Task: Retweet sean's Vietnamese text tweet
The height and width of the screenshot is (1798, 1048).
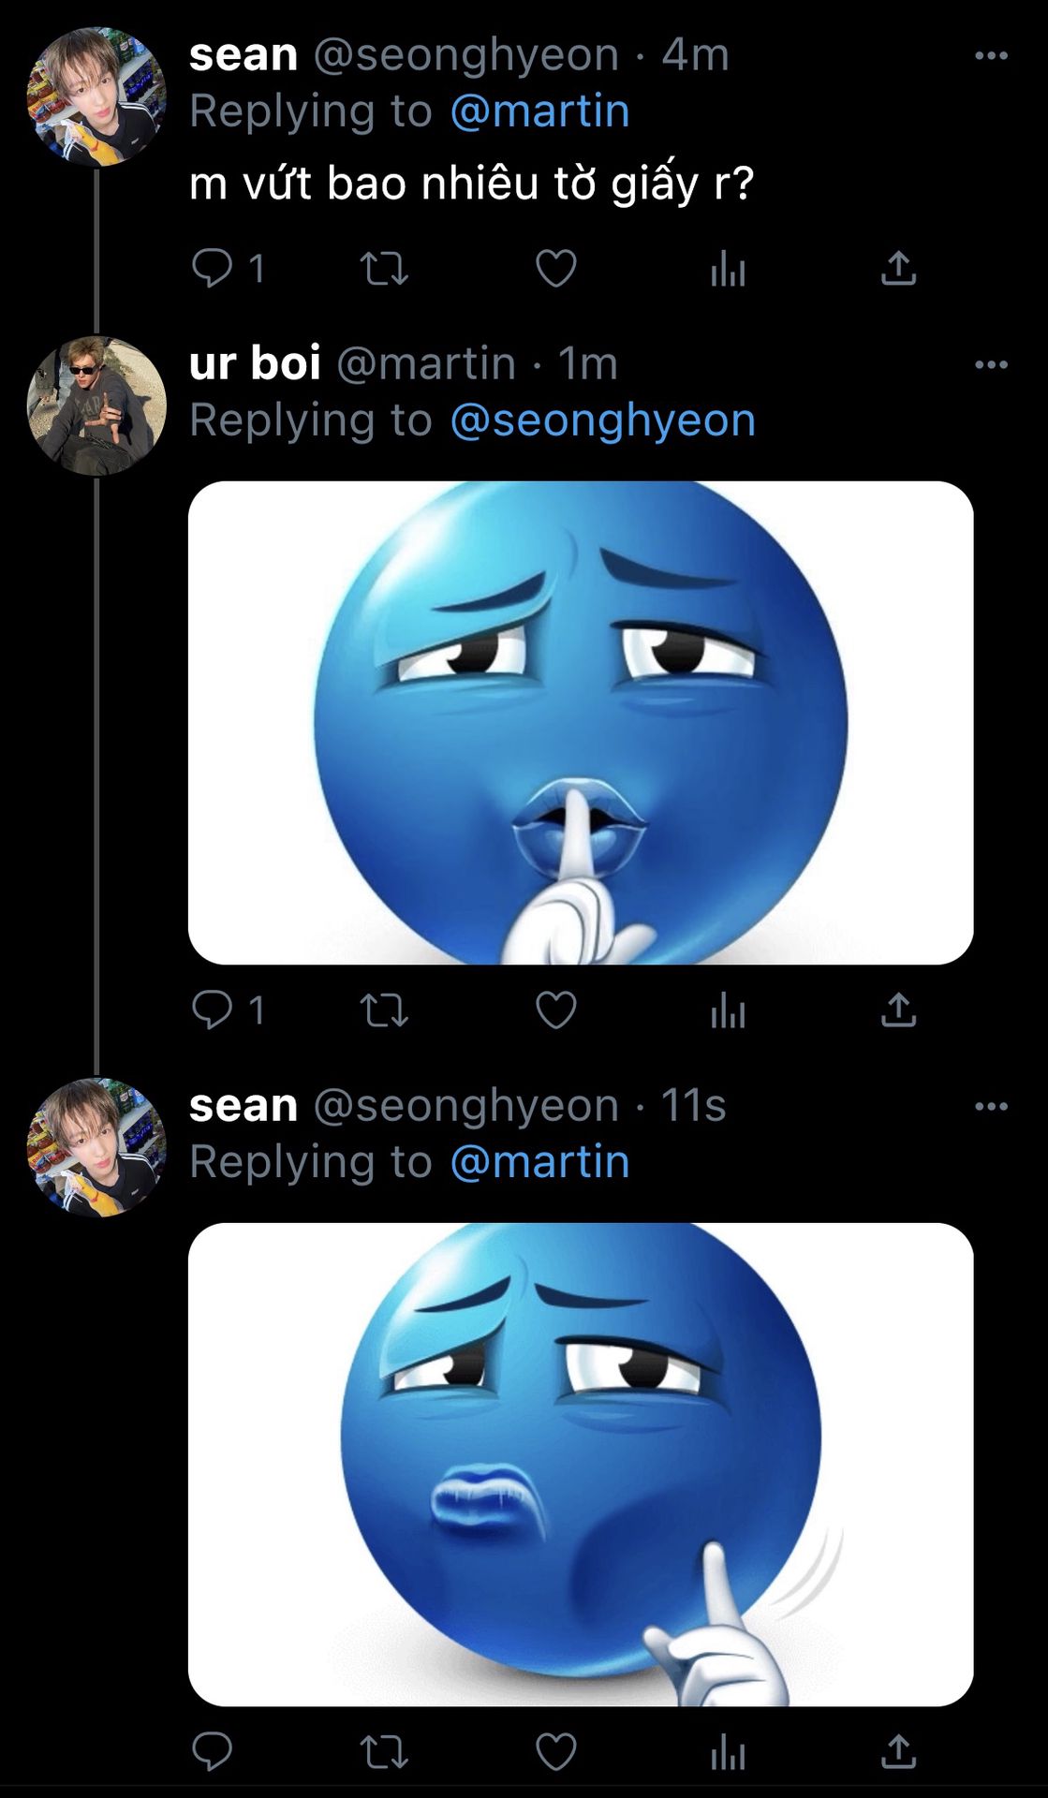Action: 384,269
